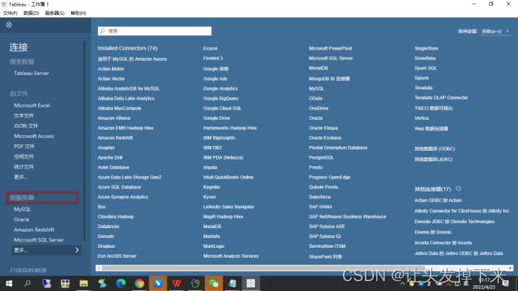Select Kyvos connector
Viewport: 518px width, 291px height.
tap(210, 197)
